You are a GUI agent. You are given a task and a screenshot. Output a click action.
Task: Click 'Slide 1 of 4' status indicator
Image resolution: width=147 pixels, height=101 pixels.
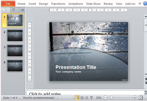pos(10,98)
